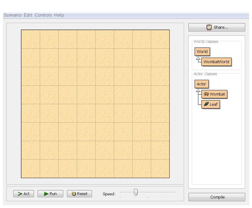The image size is (252, 208).
Task: Click the Reset circular arrow icon
Action: 74,194
